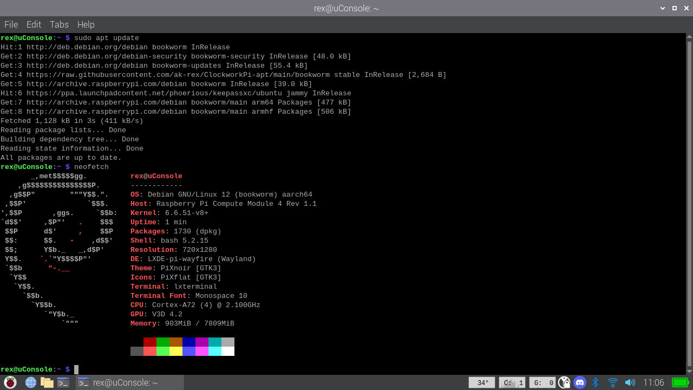Click the terminal vertical scrollbar thumb
Screen dimensions: 693x390
pos(689,204)
